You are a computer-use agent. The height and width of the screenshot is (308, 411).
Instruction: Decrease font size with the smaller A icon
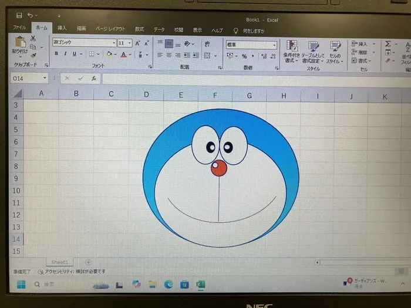(147, 43)
